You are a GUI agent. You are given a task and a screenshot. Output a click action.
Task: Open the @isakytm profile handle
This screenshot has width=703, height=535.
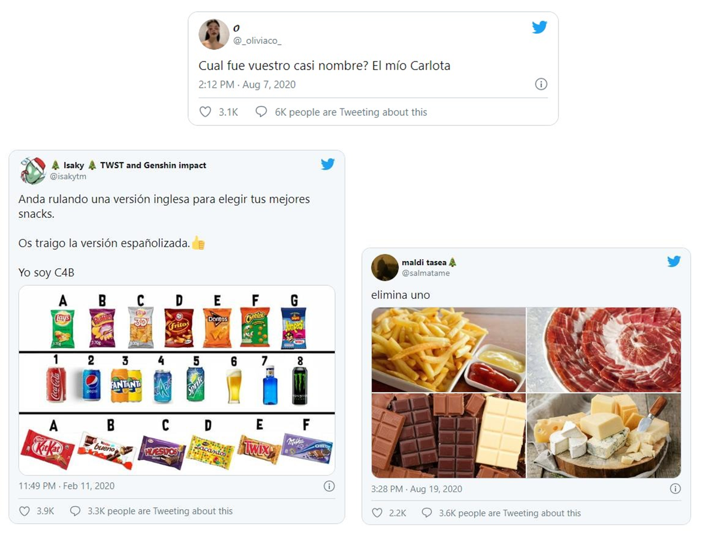[x=68, y=177]
